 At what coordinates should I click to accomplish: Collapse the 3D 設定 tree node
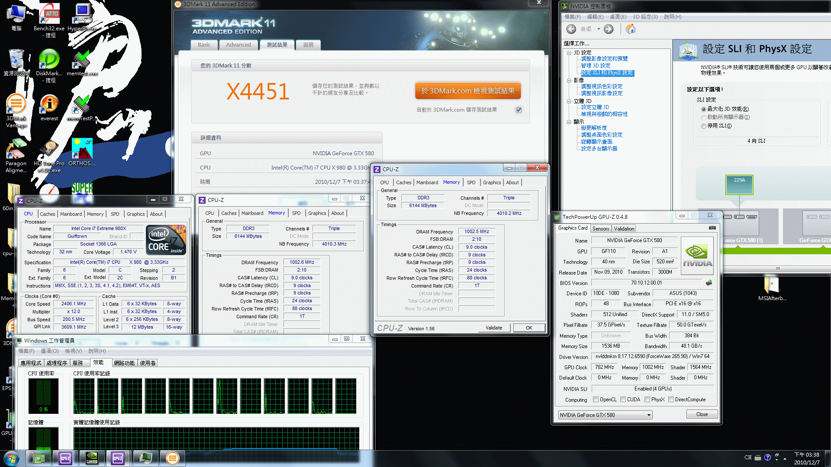pos(569,53)
